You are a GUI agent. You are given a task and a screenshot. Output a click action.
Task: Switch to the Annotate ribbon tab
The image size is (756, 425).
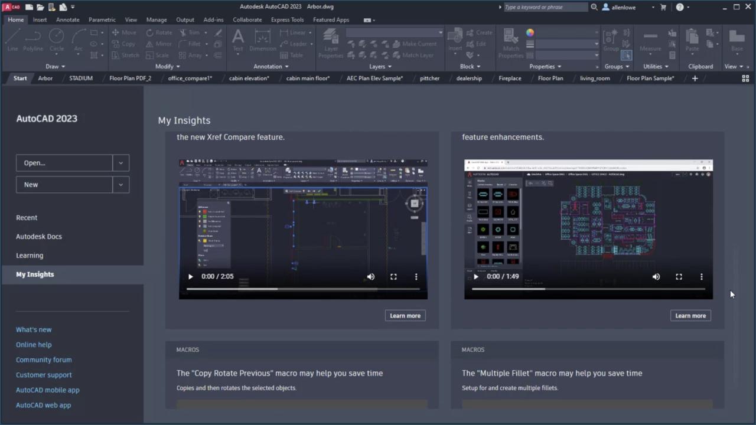67,19
